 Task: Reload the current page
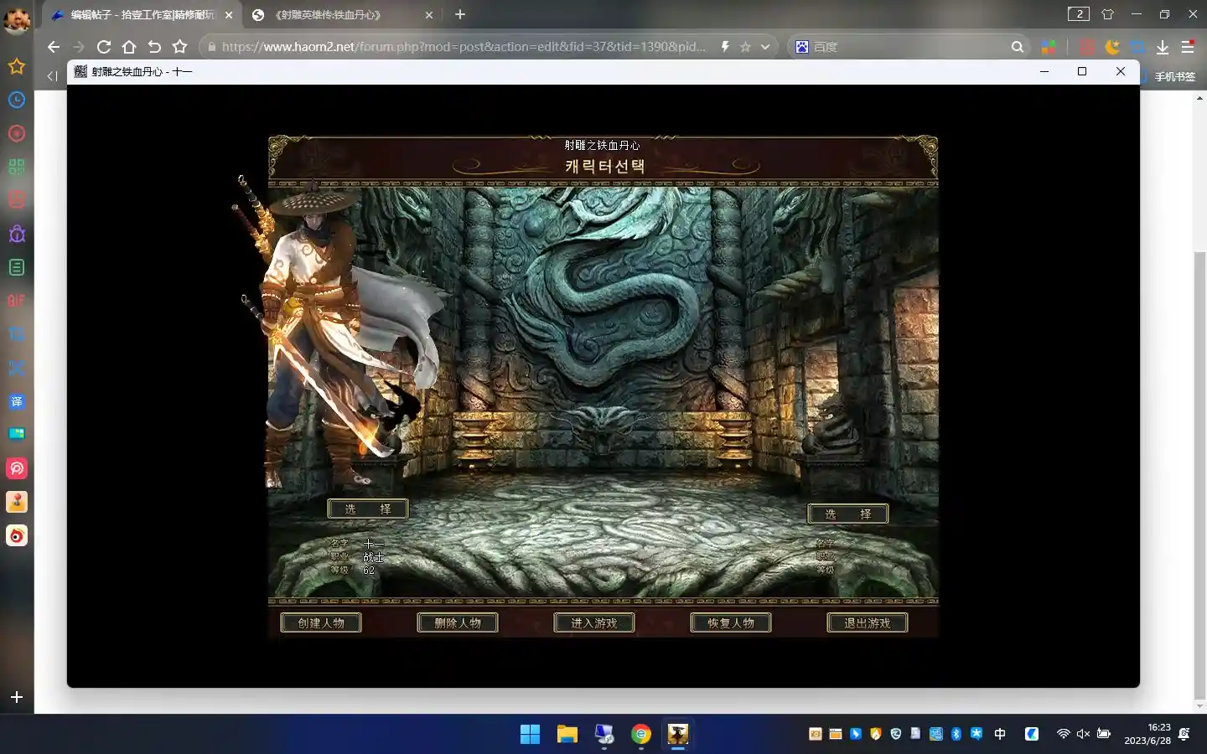(104, 47)
